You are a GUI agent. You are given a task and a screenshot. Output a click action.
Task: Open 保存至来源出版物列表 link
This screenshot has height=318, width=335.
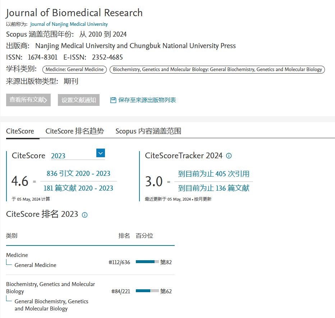pyautogui.click(x=147, y=100)
